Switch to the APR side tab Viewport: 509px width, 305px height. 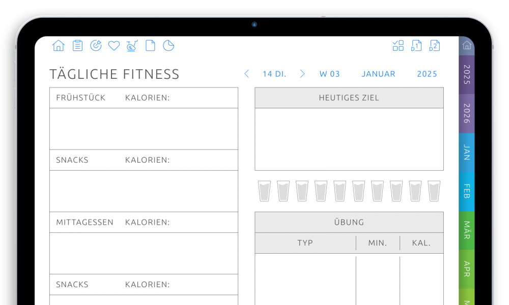point(467,269)
